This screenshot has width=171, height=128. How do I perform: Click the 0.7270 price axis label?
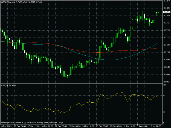coord(167,30)
